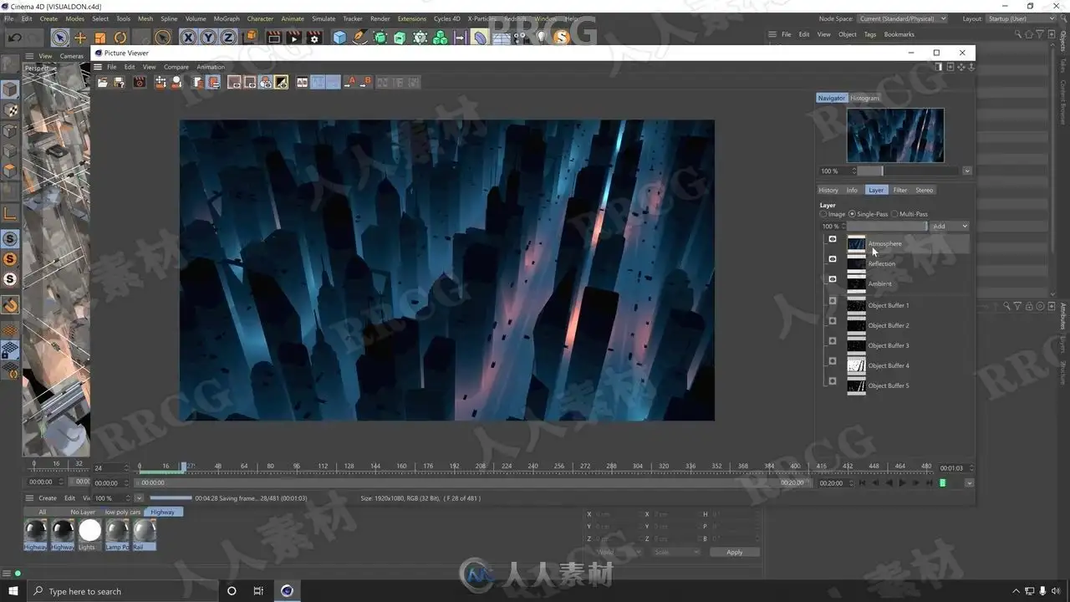Select the white Lights material thumbnail
Image resolution: width=1070 pixels, height=602 pixels.
pos(89,531)
